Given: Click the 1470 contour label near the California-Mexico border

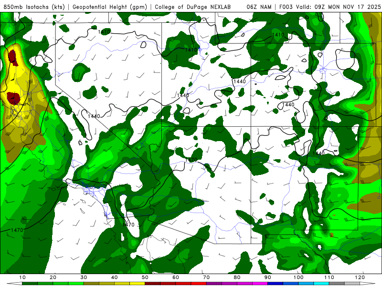Looking at the screenshot, I should [x=128, y=225].
